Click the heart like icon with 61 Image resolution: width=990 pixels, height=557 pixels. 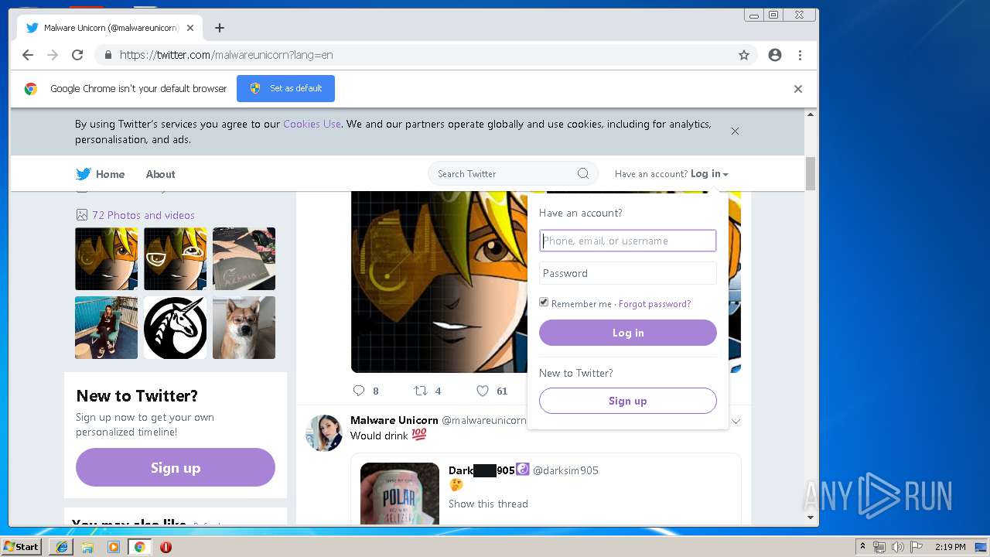pos(483,391)
